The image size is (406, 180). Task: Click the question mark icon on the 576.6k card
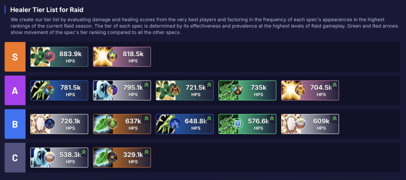(238, 124)
